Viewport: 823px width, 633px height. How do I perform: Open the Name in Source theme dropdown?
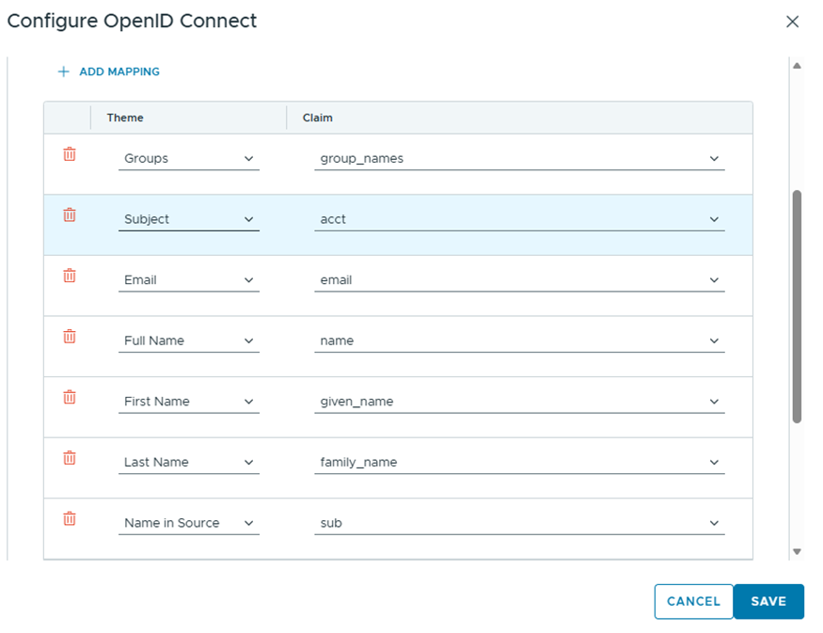pos(188,523)
